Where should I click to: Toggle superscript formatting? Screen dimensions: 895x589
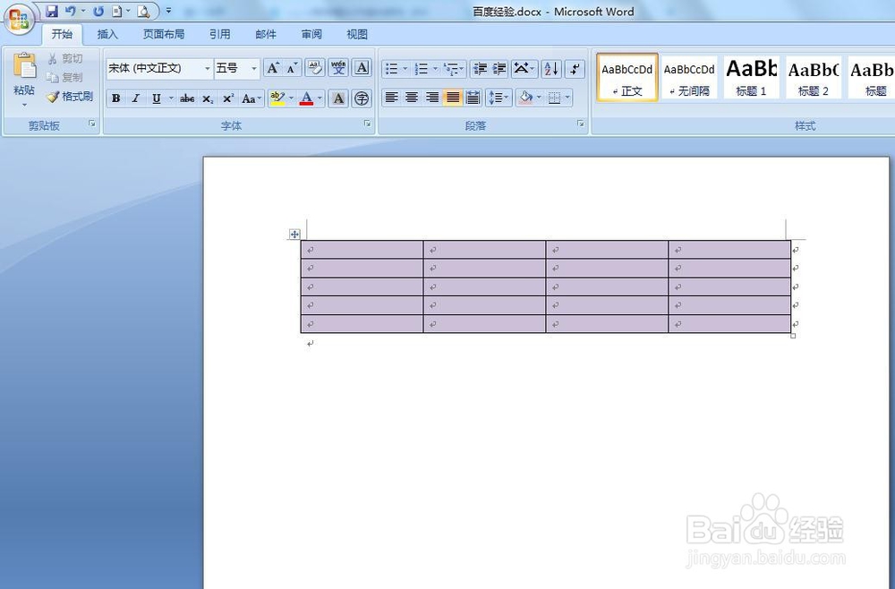coord(228,98)
